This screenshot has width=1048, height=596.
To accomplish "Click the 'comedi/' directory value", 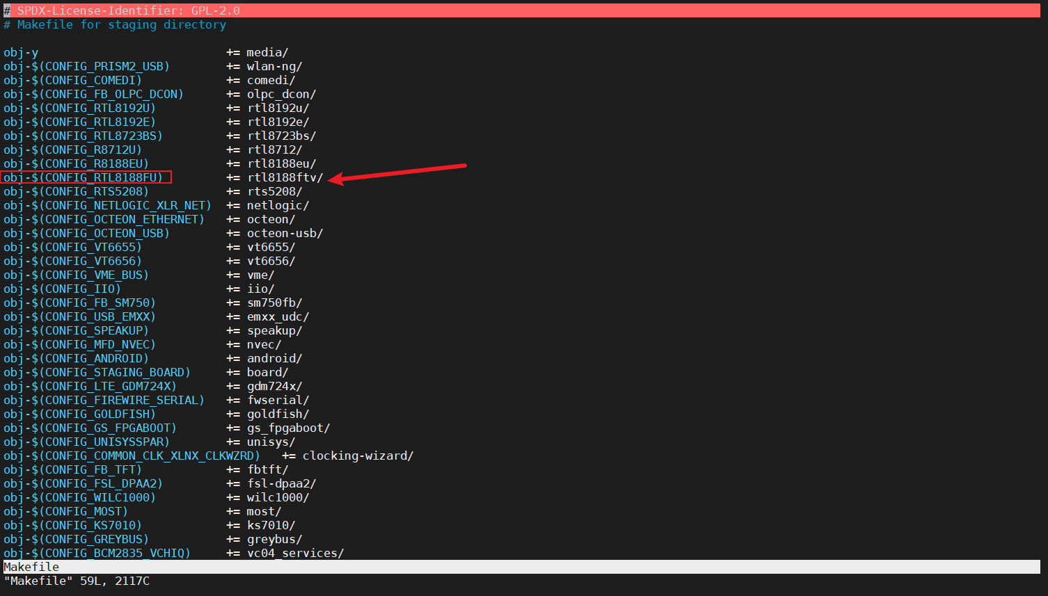I will pyautogui.click(x=271, y=80).
